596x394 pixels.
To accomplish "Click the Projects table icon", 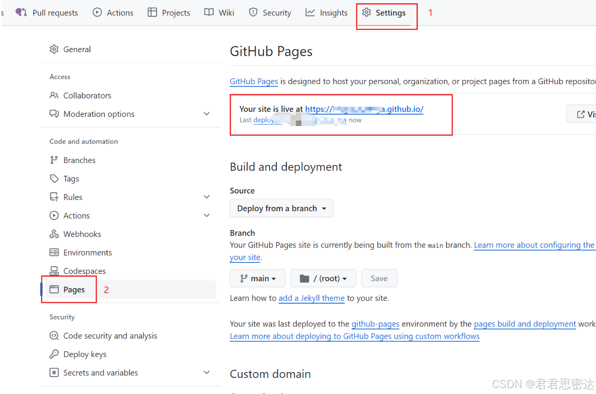I will [x=153, y=12].
